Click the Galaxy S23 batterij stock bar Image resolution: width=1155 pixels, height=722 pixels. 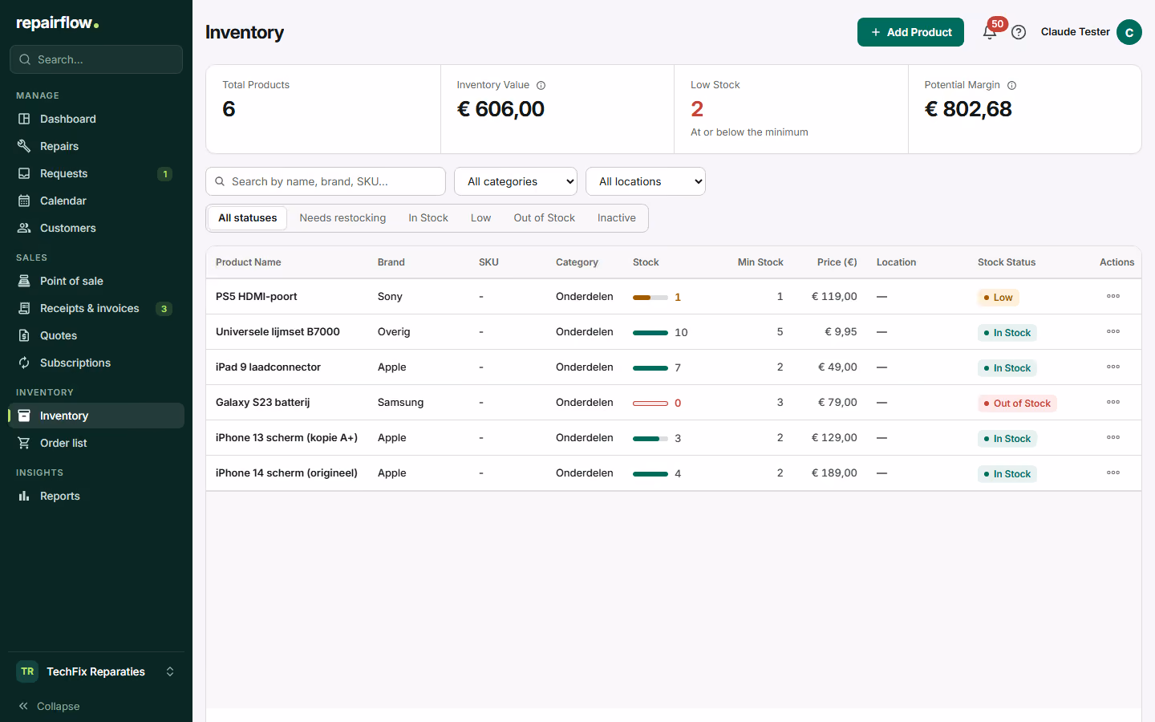(x=650, y=403)
